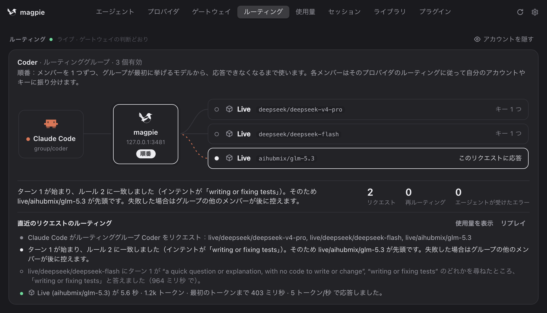
Task: Click the 直近のリクエストのルーティング heading
Action: (x=64, y=223)
